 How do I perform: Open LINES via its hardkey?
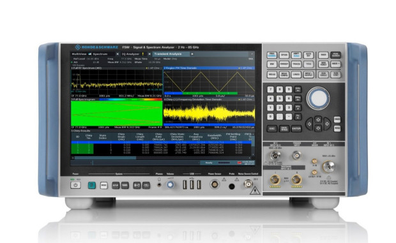[296, 75]
